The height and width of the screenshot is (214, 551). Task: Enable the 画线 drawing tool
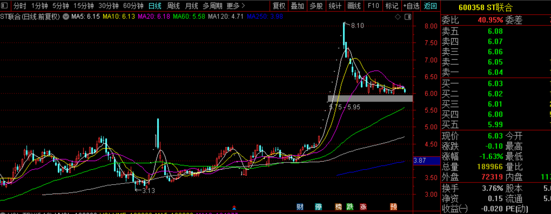pos(354,6)
